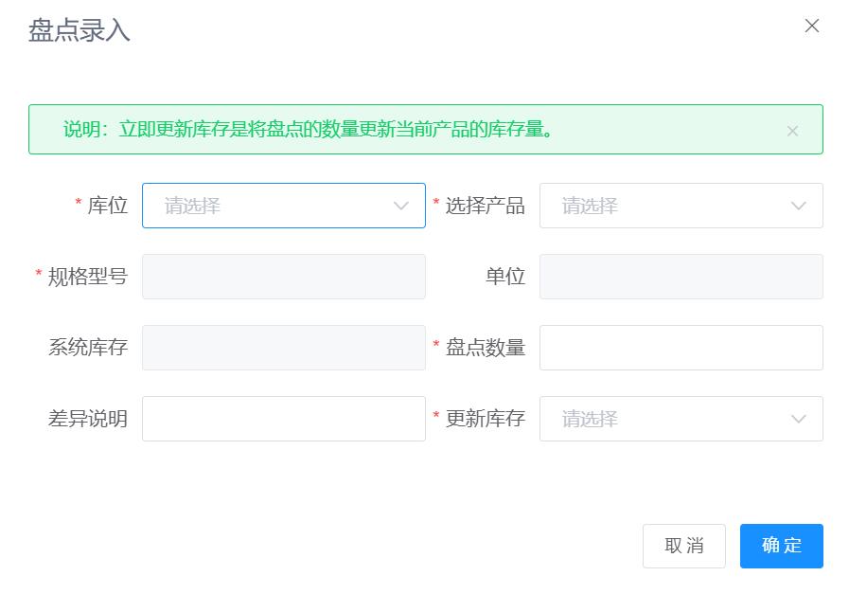This screenshot has height=594, width=849.
Task: Click the 单位 input field
Action: point(681,277)
